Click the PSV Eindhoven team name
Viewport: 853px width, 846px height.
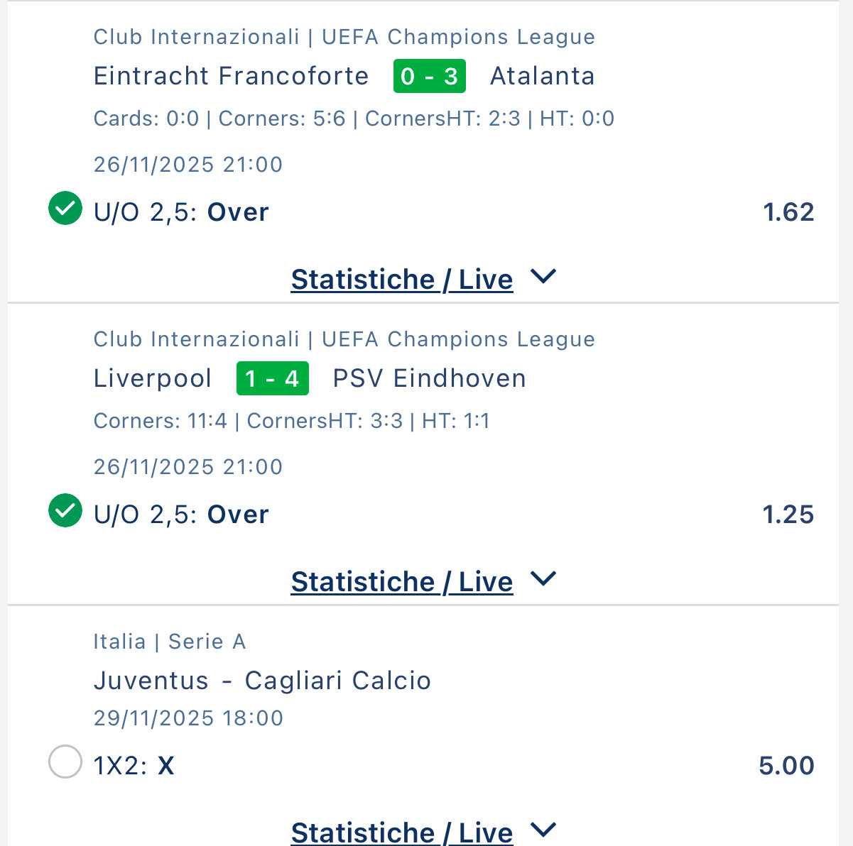[x=429, y=378]
